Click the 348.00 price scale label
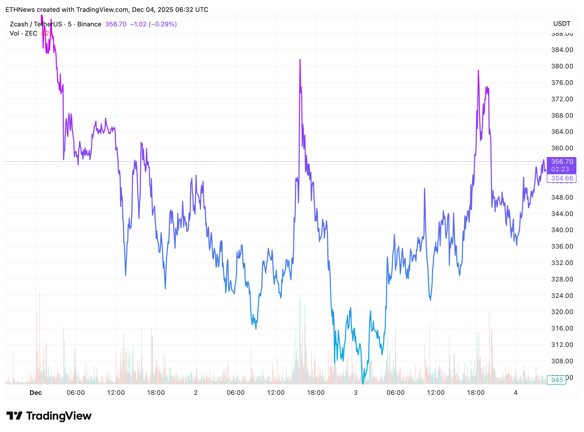Image resolution: width=584 pixels, height=432 pixels. click(562, 197)
